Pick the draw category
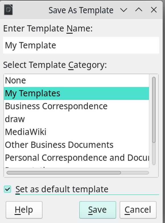The height and width of the screenshot is (223, 165). pyautogui.click(x=77, y=119)
